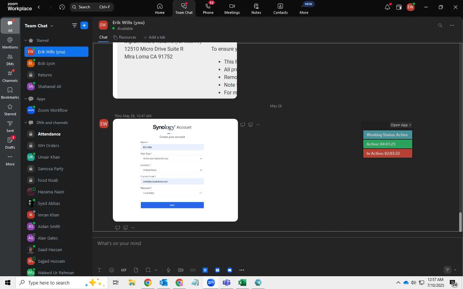This screenshot has height=289, width=463.
Task: Open DMs in the sidebar
Action: pos(10,60)
